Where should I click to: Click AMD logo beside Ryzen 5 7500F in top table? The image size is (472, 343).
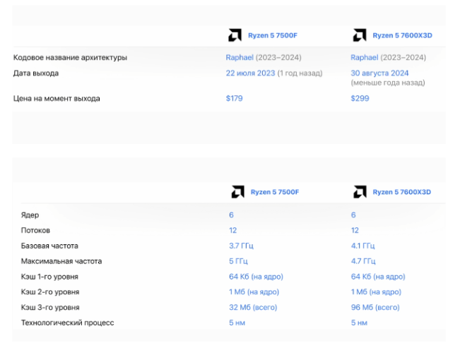[x=235, y=35]
